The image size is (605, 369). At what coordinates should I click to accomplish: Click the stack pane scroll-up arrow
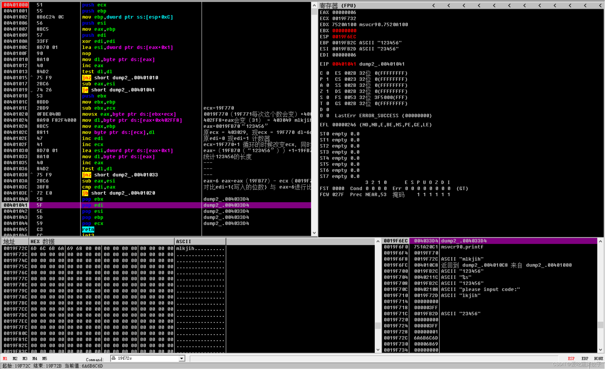pos(600,241)
